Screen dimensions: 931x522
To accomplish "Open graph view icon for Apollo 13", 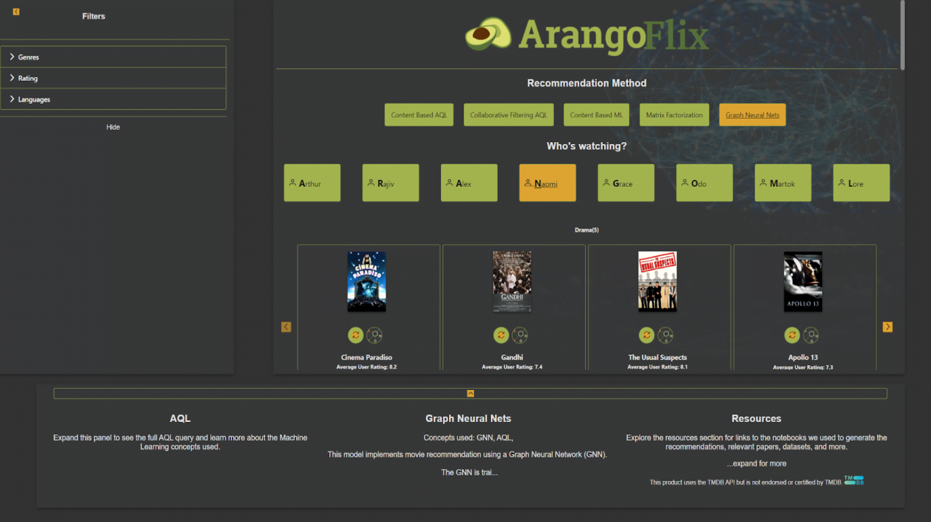I will click(811, 335).
